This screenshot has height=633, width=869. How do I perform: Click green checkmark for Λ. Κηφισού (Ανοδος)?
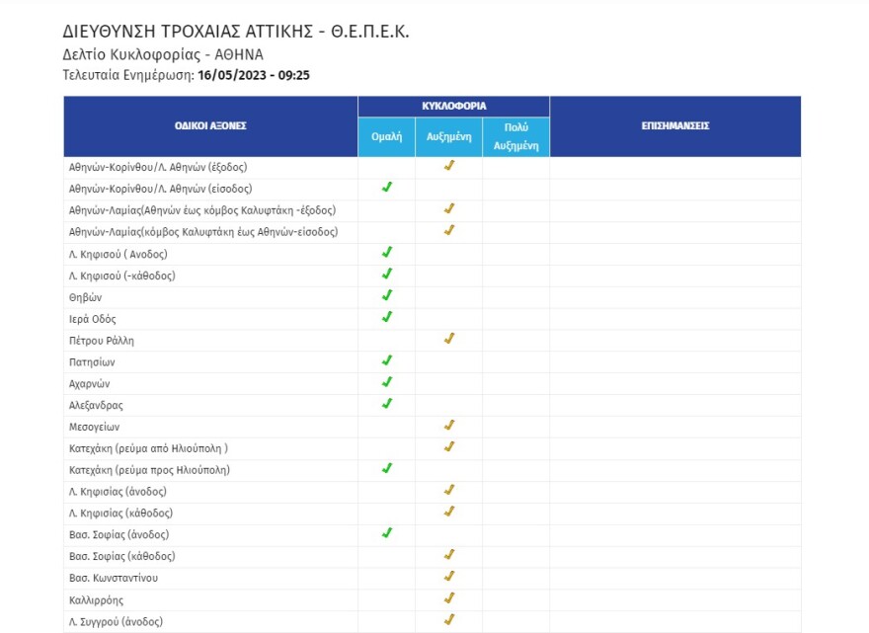(387, 252)
